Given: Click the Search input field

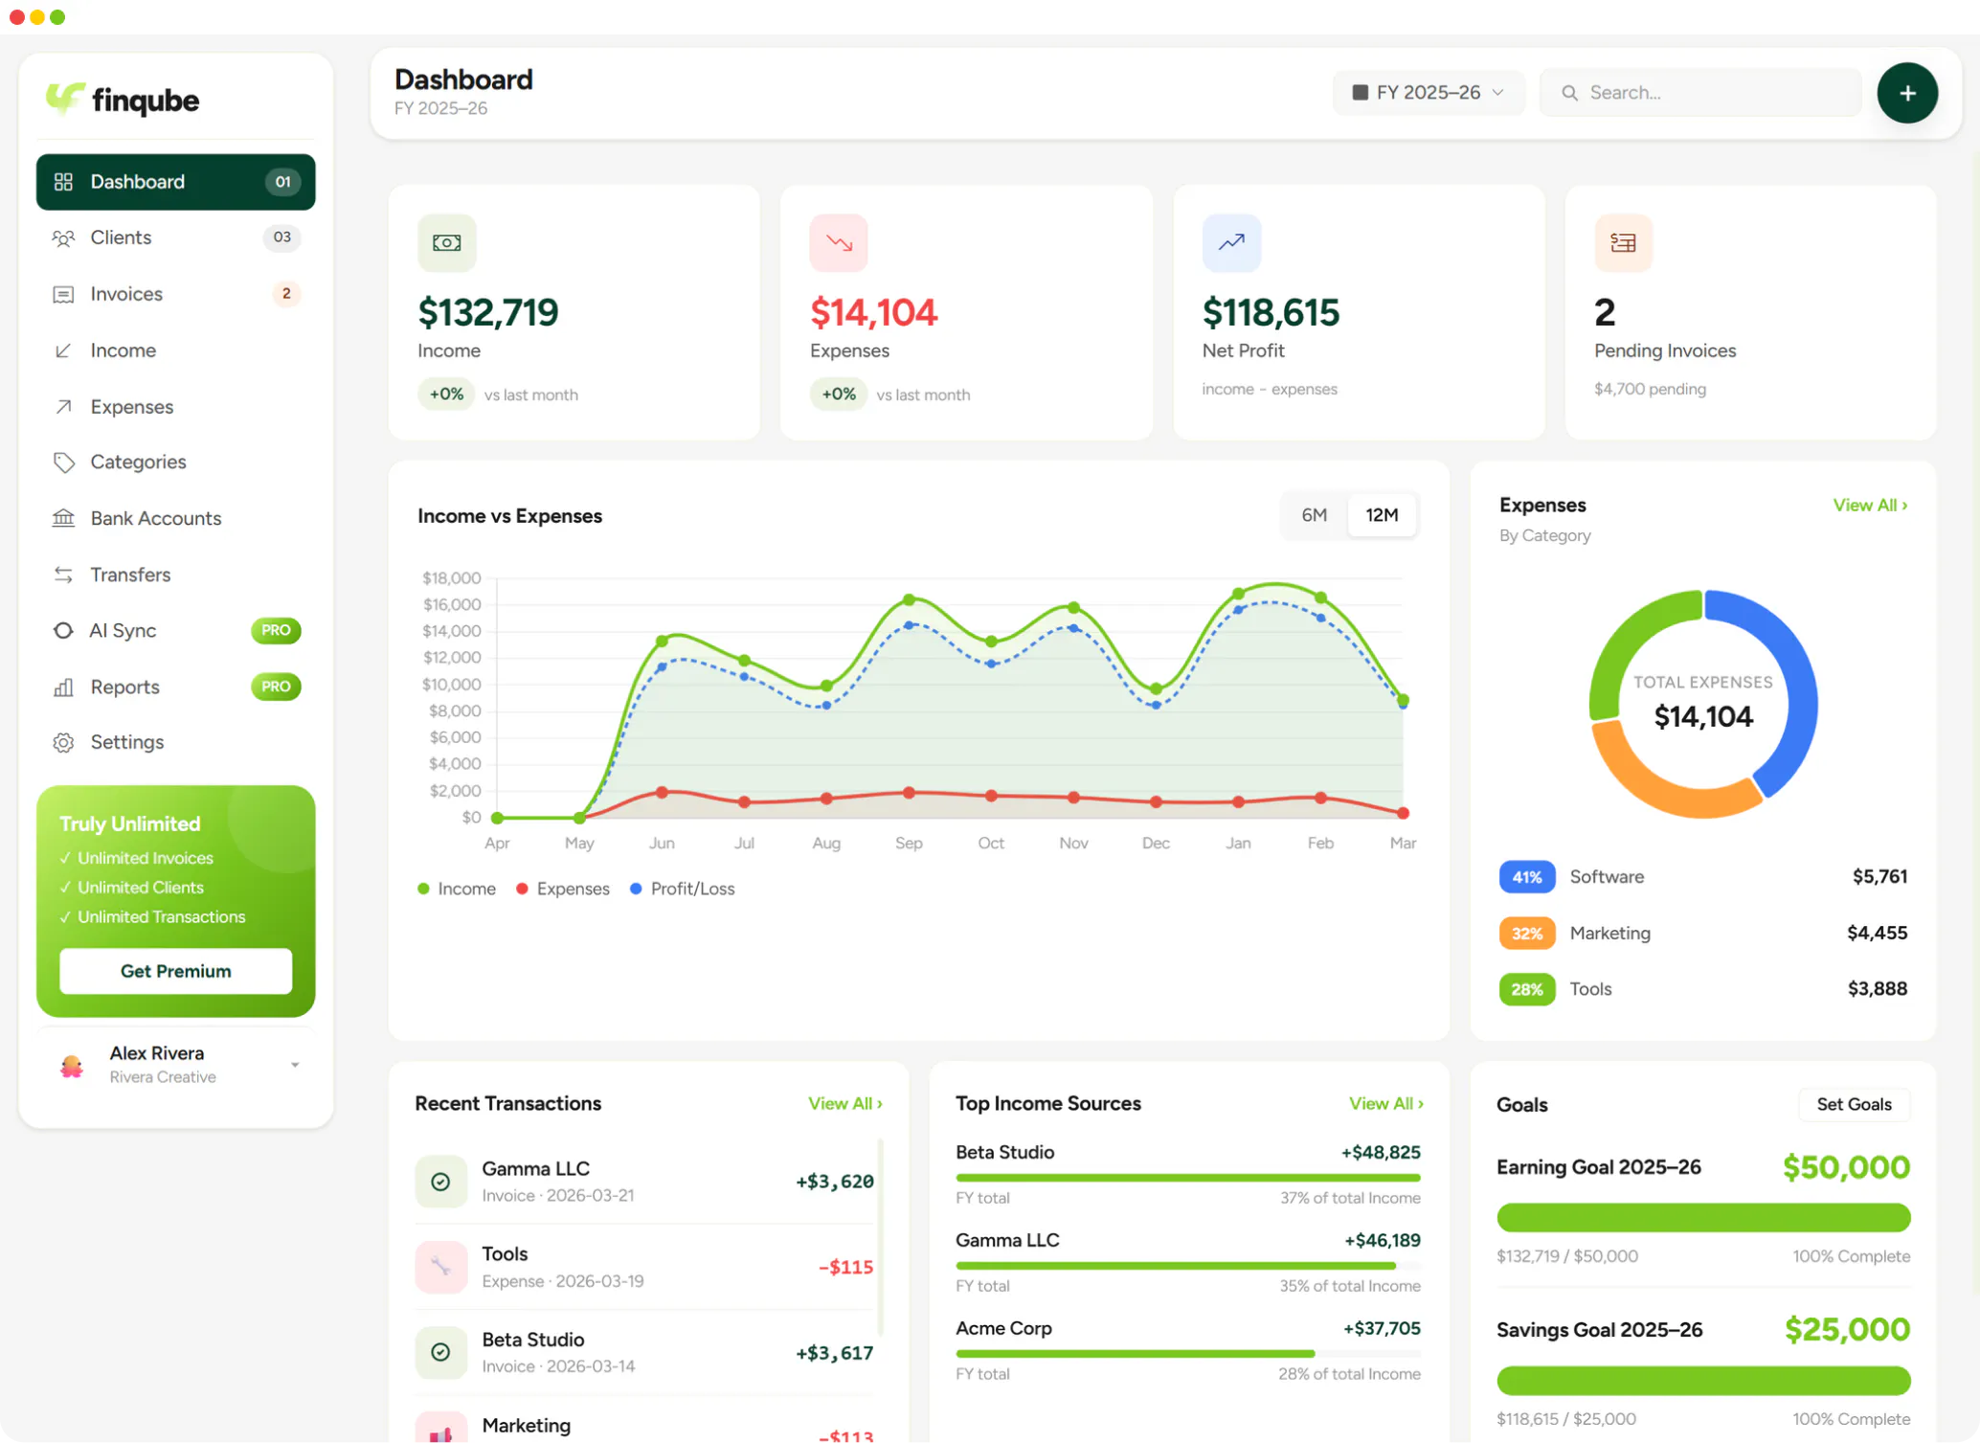Looking at the screenshot, I should coord(1700,93).
